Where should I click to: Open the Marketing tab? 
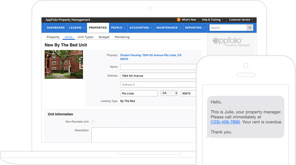(122, 37)
